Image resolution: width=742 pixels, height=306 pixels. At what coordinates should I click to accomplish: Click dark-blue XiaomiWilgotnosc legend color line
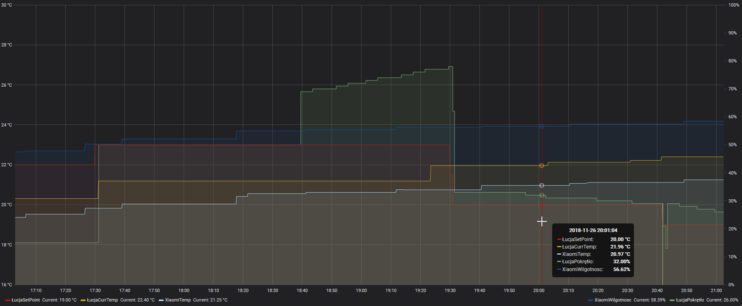coord(590,300)
